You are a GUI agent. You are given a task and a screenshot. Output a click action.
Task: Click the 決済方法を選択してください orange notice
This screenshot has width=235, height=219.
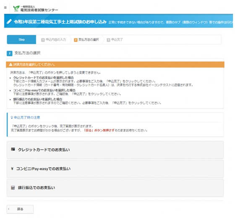(x=115, y=64)
